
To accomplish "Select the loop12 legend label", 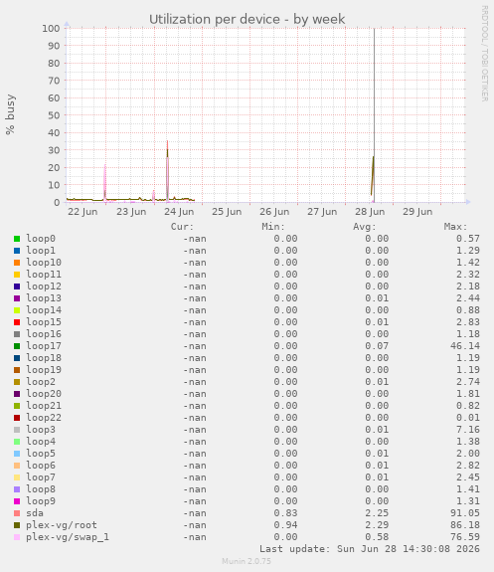I will [x=44, y=286].
